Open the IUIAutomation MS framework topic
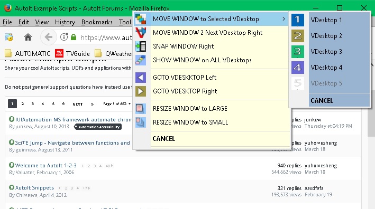 pyautogui.click(x=74, y=119)
